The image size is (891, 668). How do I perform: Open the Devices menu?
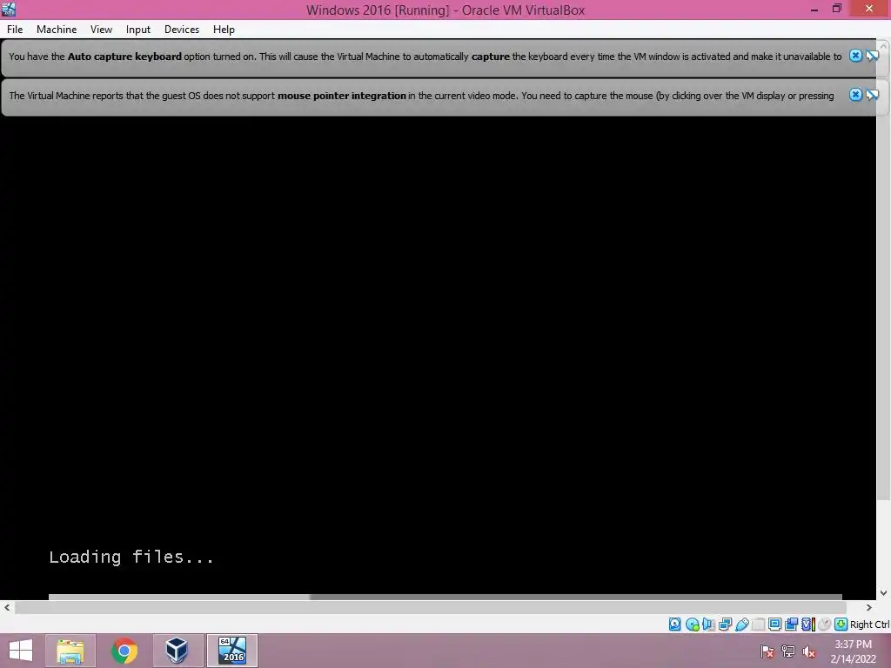182,30
